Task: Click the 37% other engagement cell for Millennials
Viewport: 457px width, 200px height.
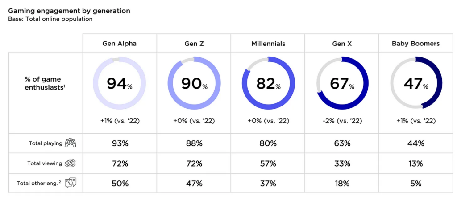Action: pyautogui.click(x=268, y=183)
